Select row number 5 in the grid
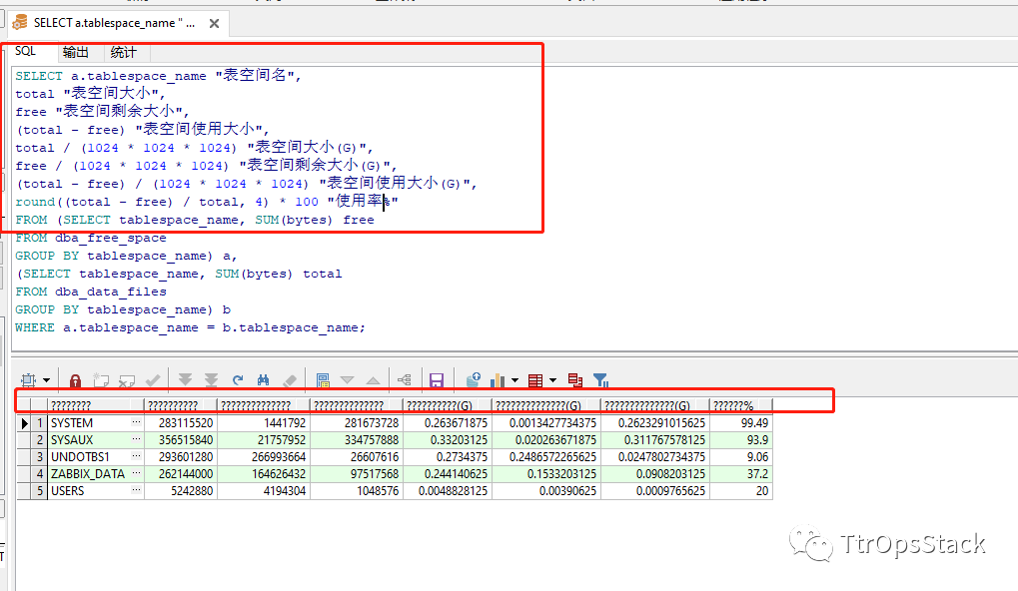The image size is (1018, 591). tap(40, 491)
